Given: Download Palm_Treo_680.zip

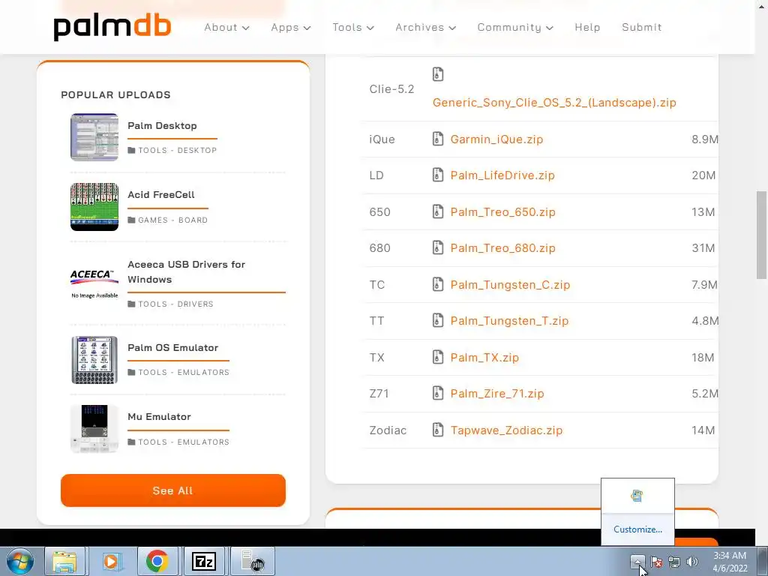Looking at the screenshot, I should click(503, 247).
